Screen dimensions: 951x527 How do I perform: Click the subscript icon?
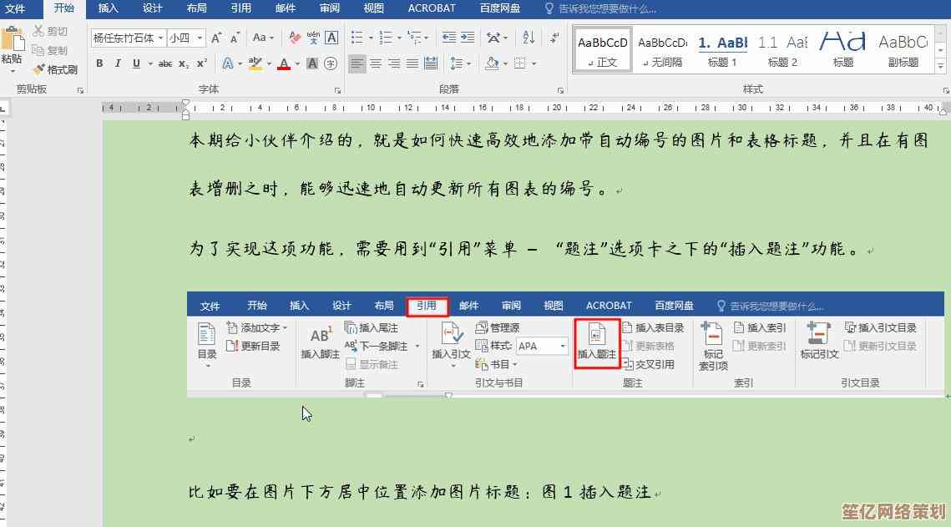pyautogui.click(x=184, y=63)
